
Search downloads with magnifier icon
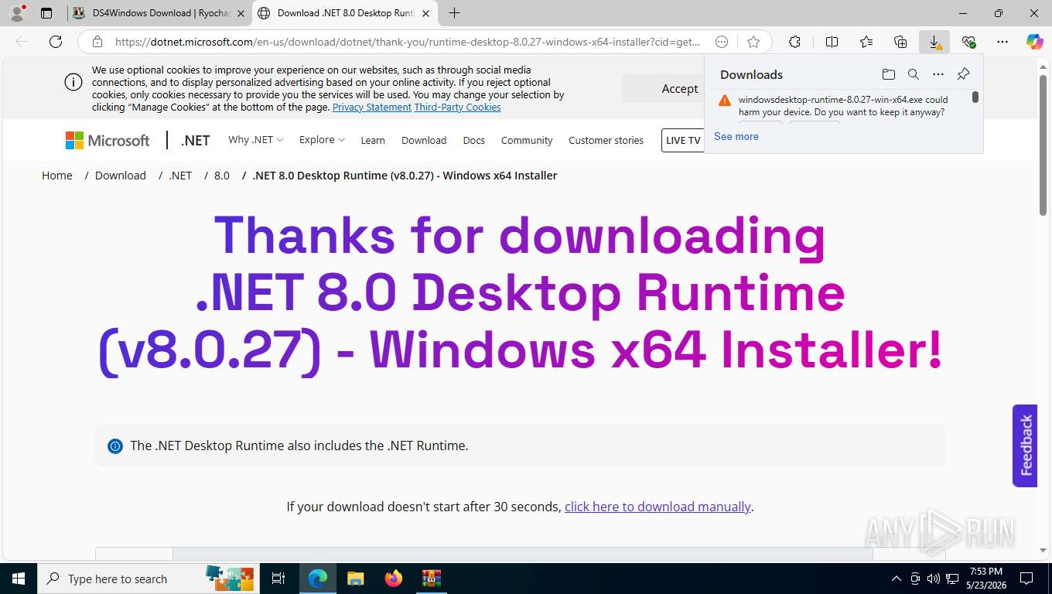913,74
